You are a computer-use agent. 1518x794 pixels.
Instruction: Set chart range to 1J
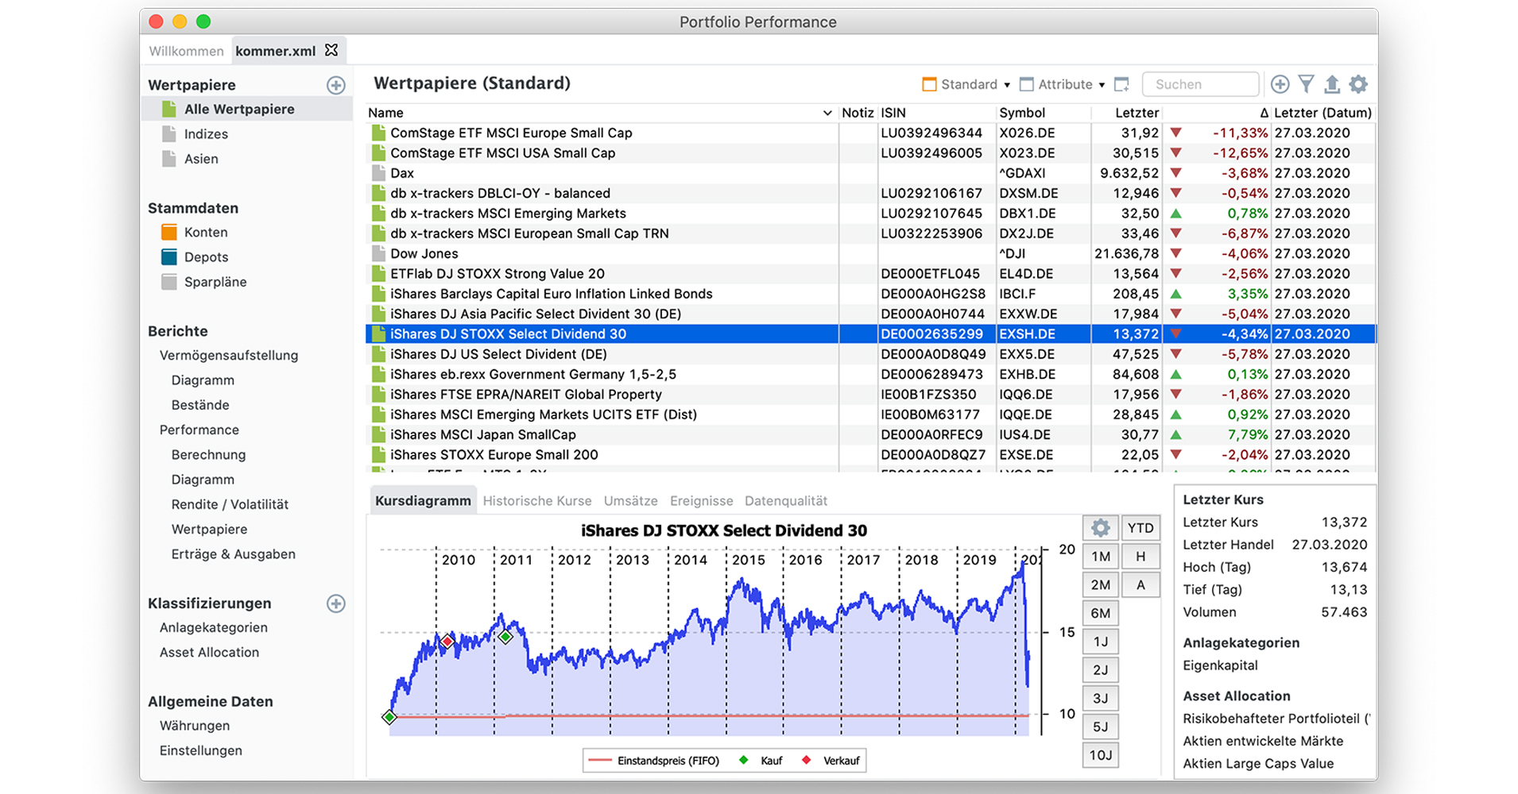pos(1101,642)
